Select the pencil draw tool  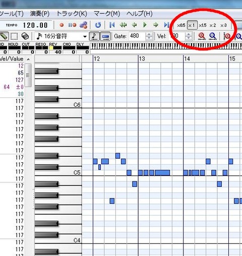[x=4, y=36]
